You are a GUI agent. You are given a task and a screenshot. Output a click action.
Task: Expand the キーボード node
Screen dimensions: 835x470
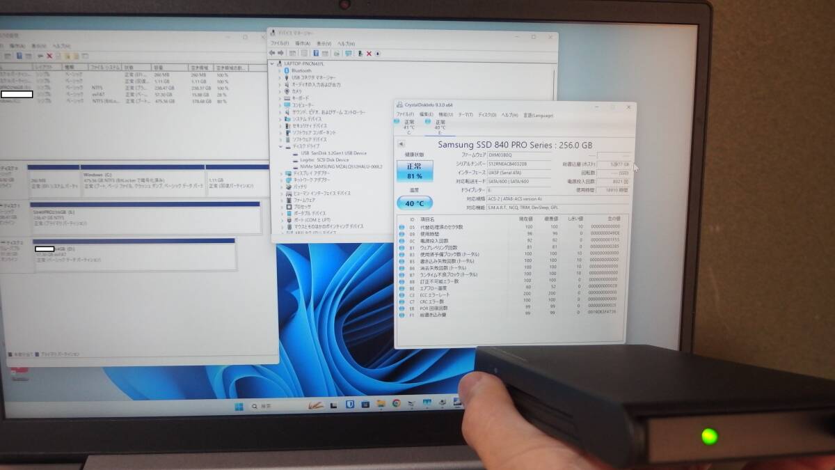tap(280, 98)
